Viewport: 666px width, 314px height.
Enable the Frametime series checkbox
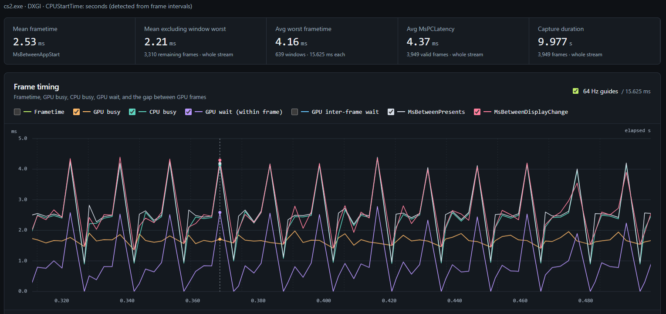pos(17,112)
